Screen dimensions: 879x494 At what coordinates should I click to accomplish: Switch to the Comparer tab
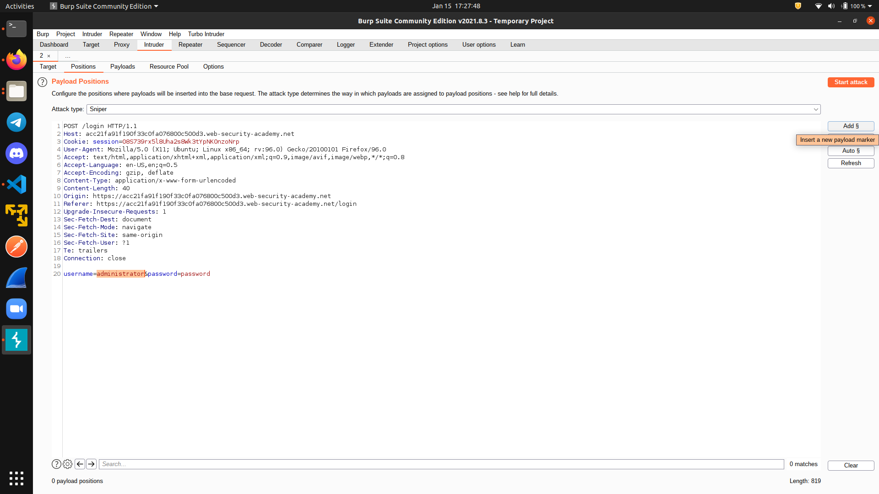point(309,45)
